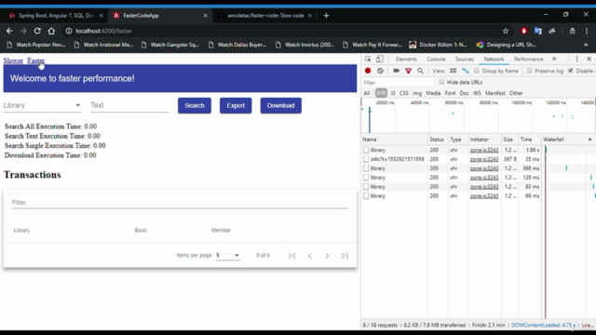Open Docker Bölüm 1 bookmark
This screenshot has width=596, height=335.
tap(439, 45)
